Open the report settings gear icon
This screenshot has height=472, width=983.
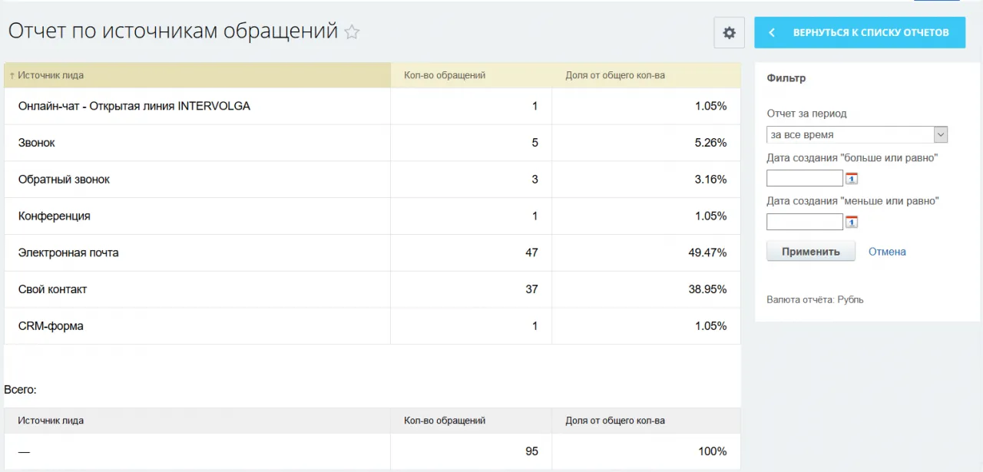coord(729,32)
